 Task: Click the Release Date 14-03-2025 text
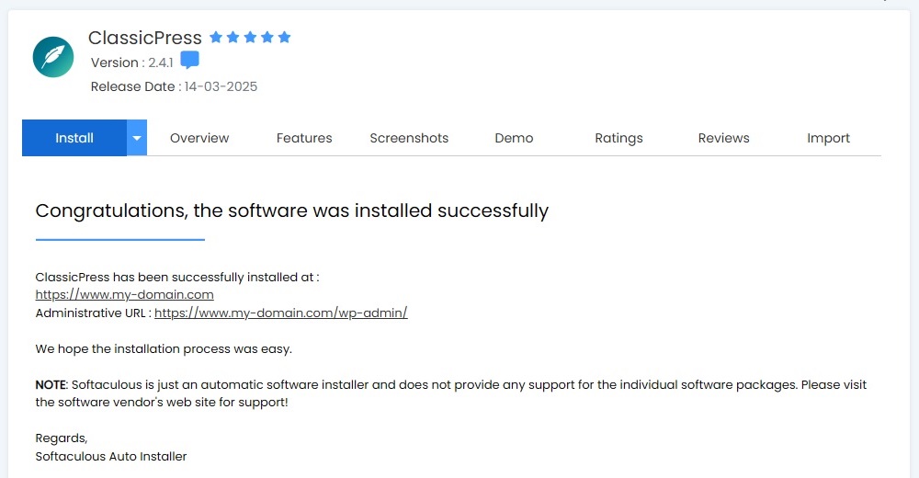174,86
